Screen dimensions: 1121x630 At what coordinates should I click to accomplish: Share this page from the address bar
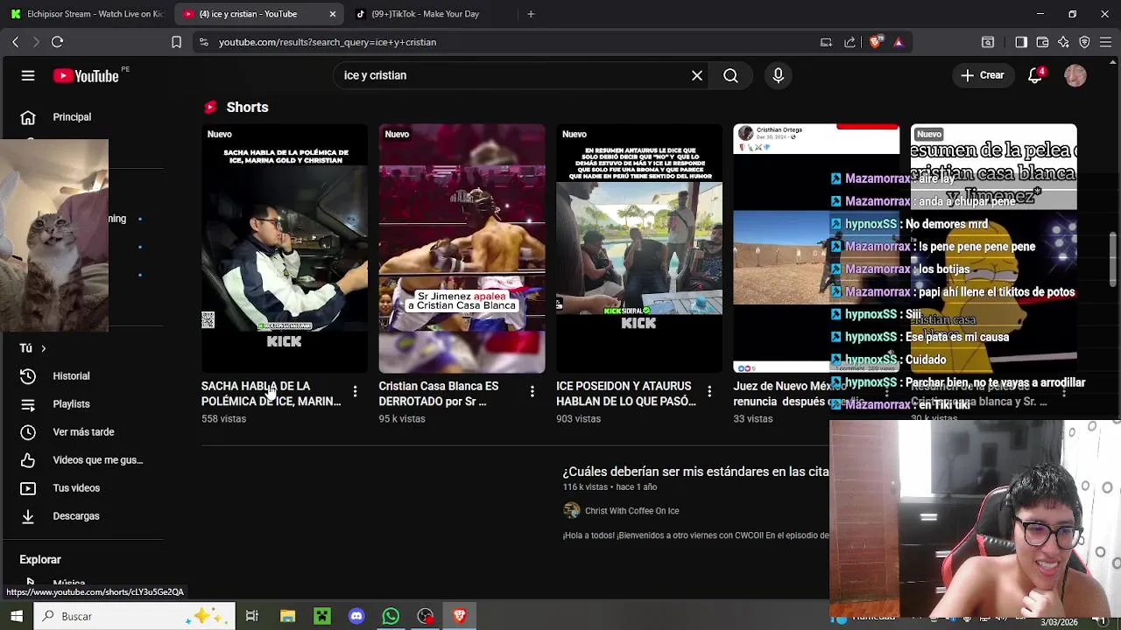(x=850, y=42)
